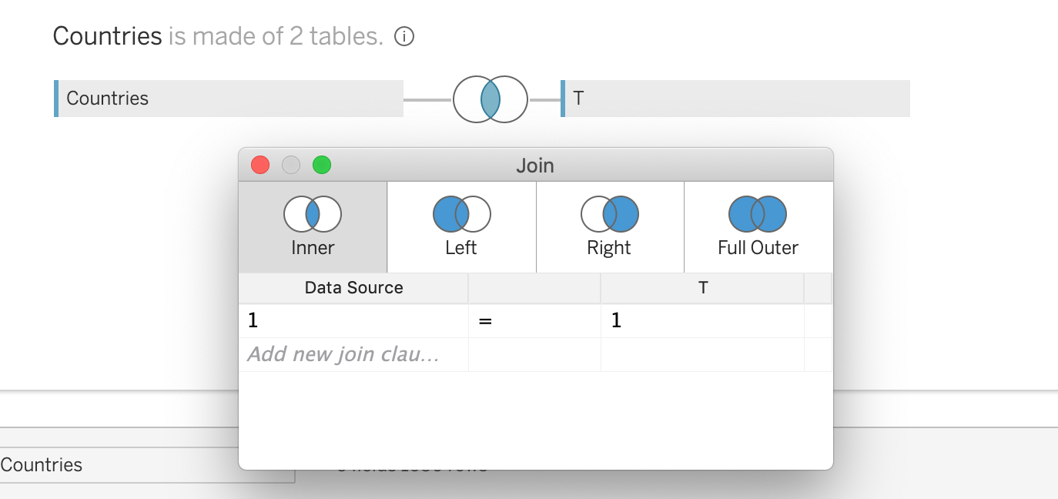Close the Join dialog with red button

click(x=260, y=165)
